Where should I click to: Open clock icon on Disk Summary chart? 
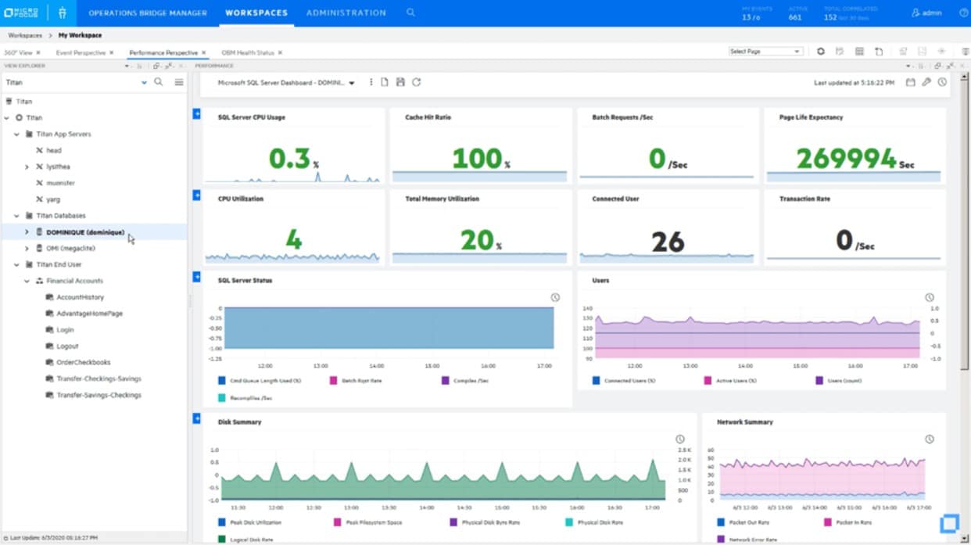pos(679,439)
